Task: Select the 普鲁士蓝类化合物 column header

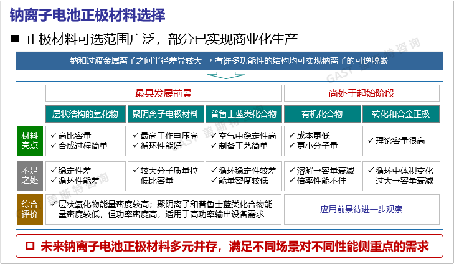Action: (243, 114)
